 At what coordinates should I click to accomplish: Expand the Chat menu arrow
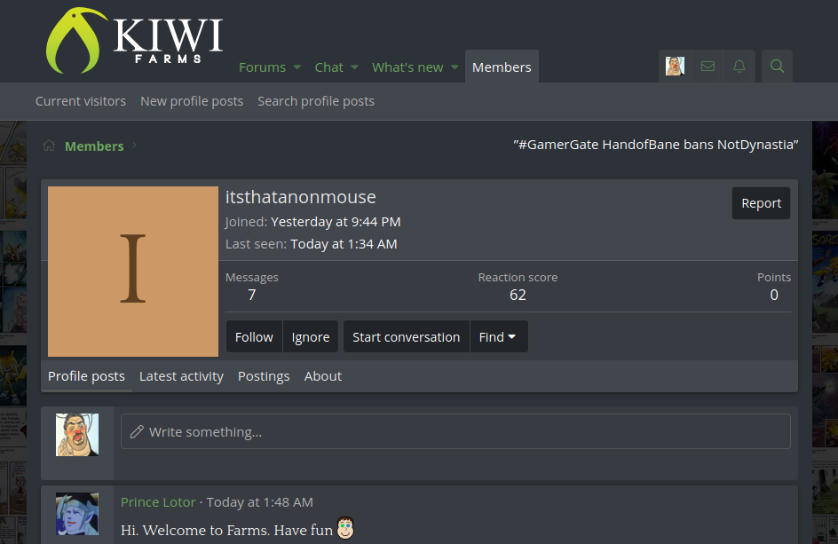354,67
